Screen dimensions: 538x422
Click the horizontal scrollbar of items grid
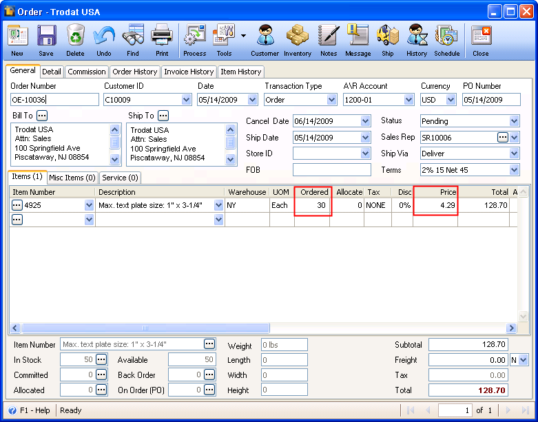click(145, 328)
